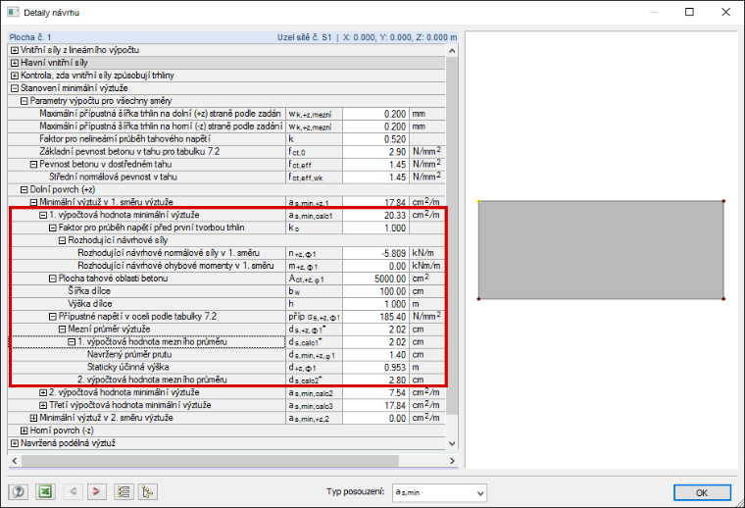
Task: Collapse Faktor pro průběh napětí před první tvorbou trhlin
Action: 53,228
